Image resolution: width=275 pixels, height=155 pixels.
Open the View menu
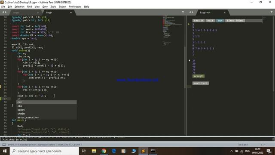click(37, 7)
